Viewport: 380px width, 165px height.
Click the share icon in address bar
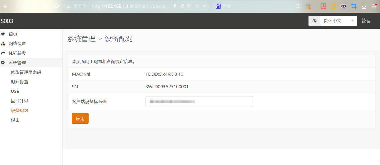pyautogui.click(x=182, y=6)
